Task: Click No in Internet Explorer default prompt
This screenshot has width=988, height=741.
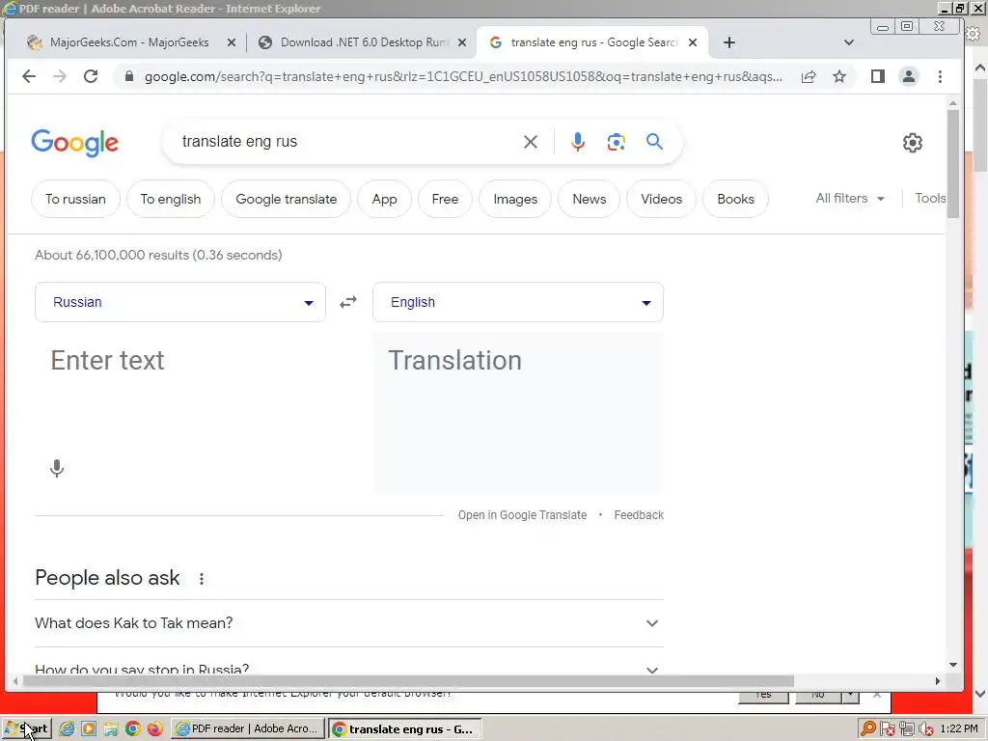Action: click(818, 695)
